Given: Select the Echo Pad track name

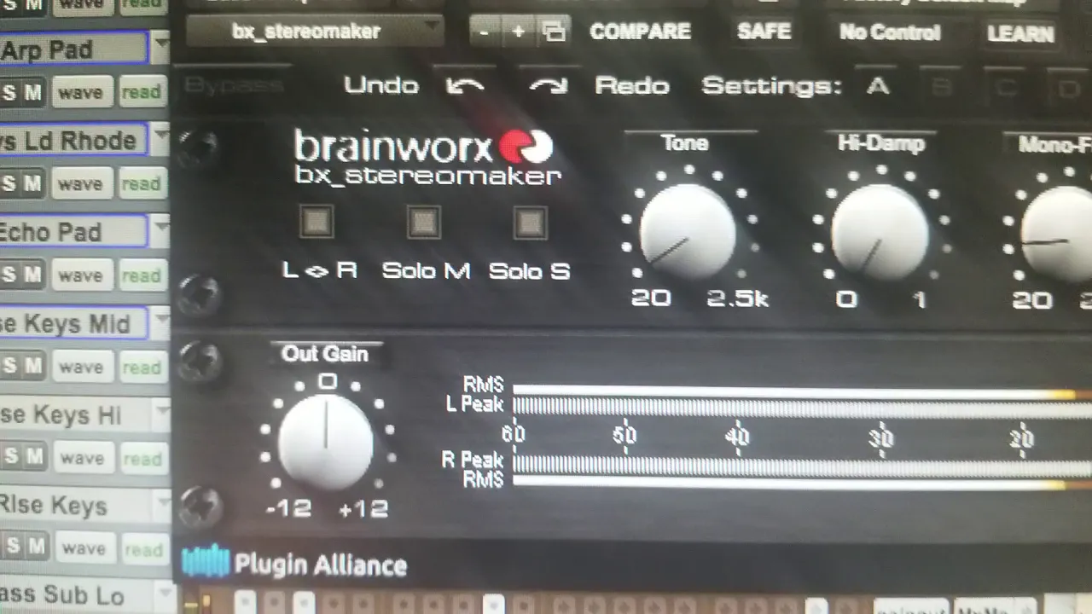Looking at the screenshot, I should pos(73,231).
